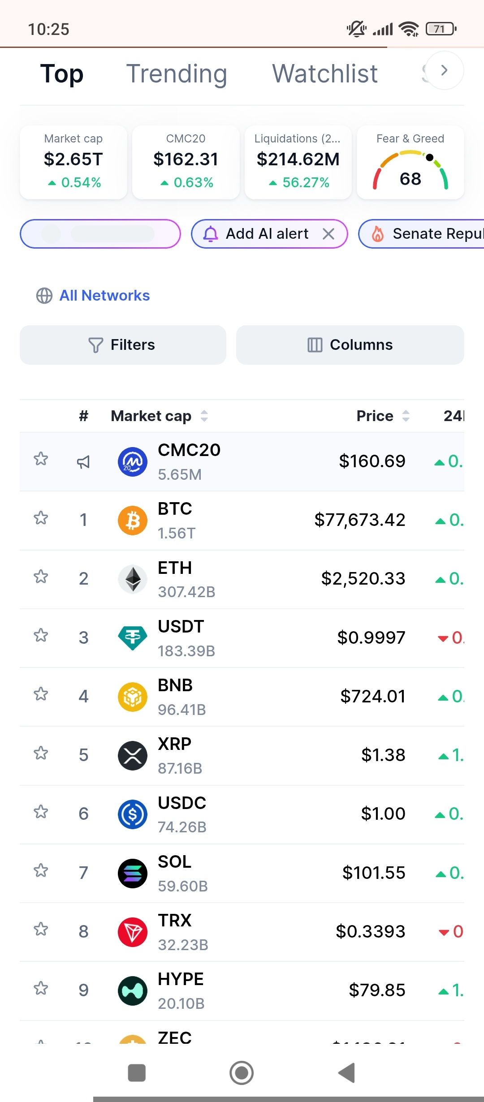Tap the CMC20 megaphone promo icon

point(83,462)
